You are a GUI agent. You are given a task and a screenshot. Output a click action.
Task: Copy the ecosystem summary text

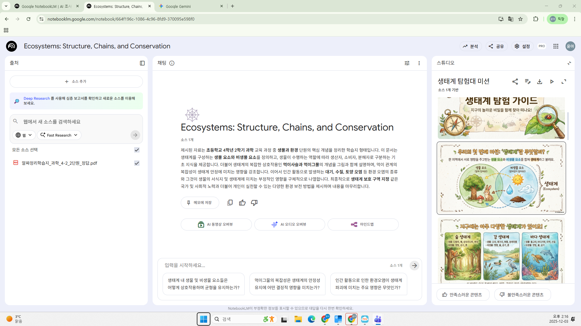(x=230, y=202)
